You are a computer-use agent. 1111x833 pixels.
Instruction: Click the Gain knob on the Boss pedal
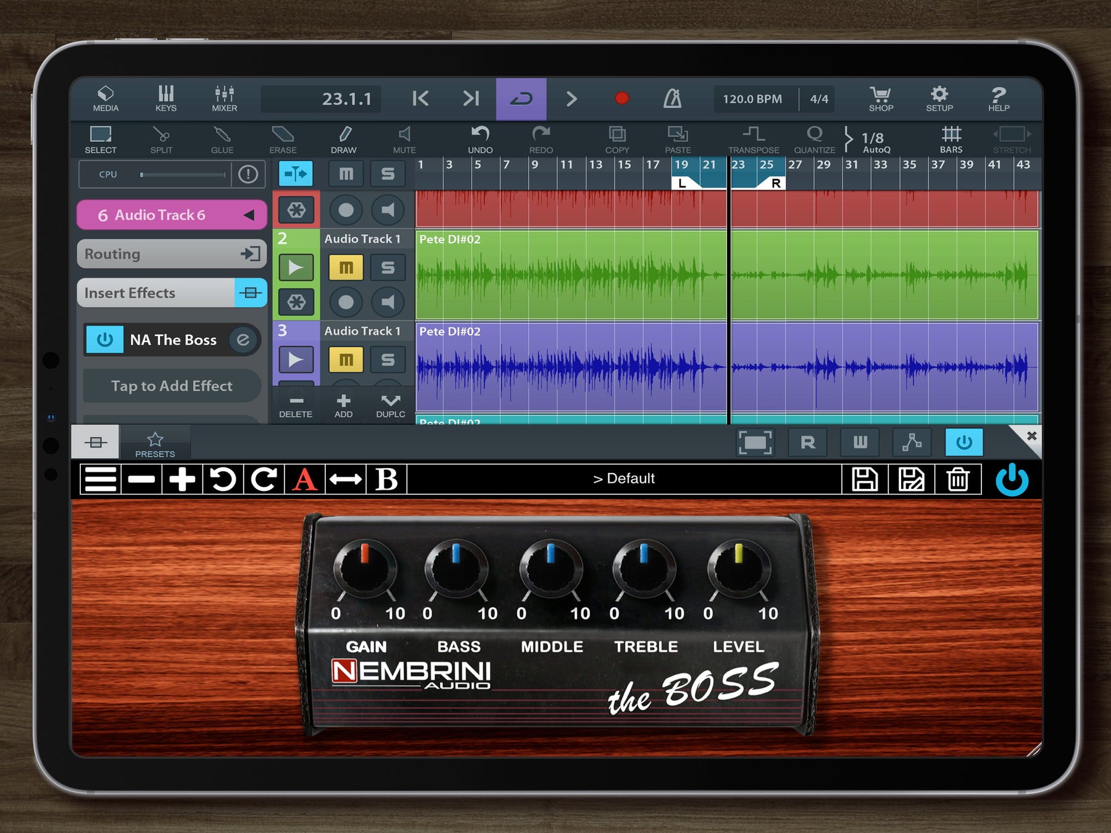[365, 567]
